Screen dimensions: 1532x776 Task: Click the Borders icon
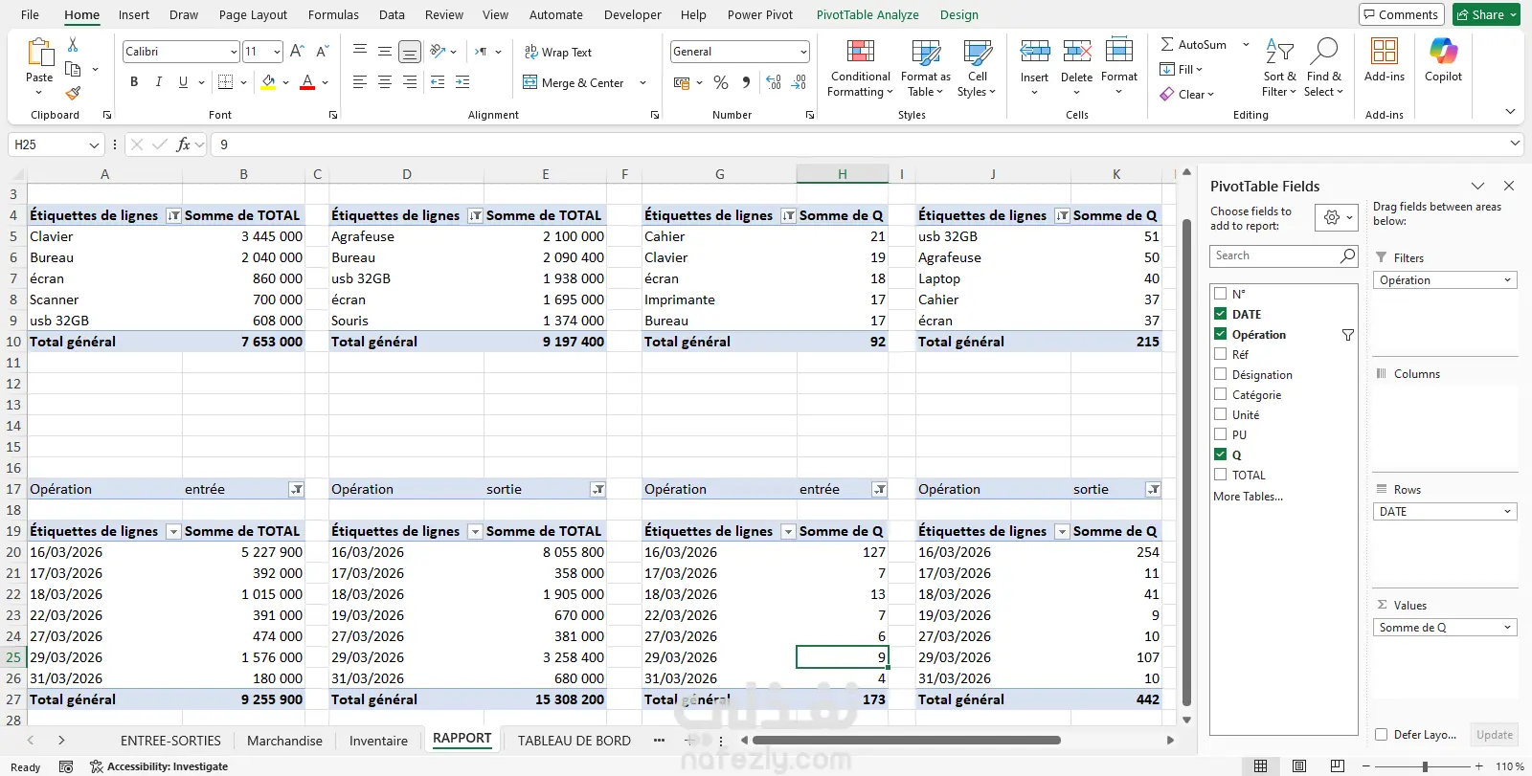click(x=225, y=82)
